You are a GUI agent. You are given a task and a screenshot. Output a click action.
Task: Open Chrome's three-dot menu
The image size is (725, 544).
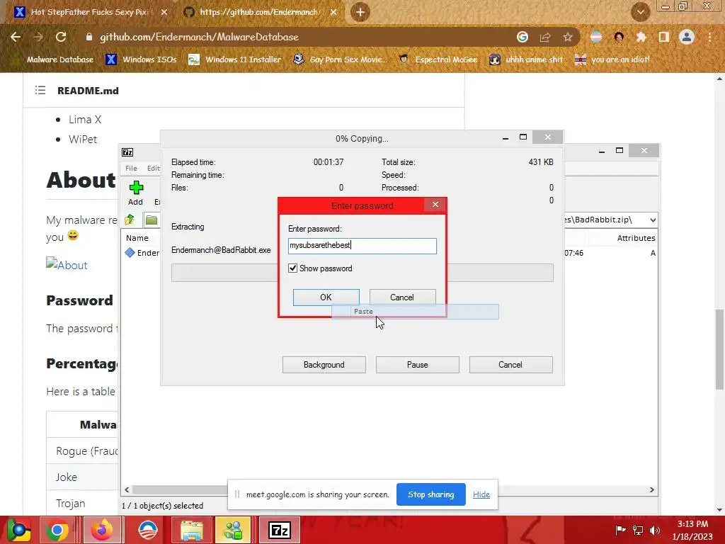tap(709, 37)
